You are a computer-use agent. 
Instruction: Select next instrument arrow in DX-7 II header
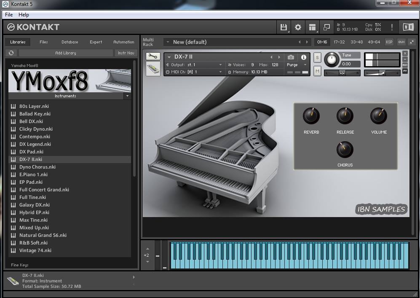point(279,57)
